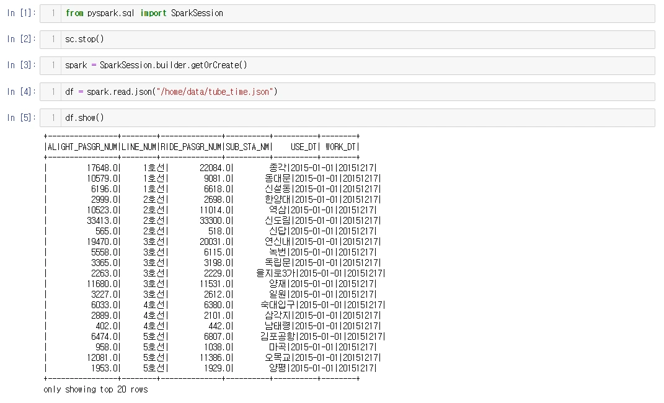Click the value 22084.0 in output
Image resolution: width=664 pixels, height=403 pixels.
(215, 168)
